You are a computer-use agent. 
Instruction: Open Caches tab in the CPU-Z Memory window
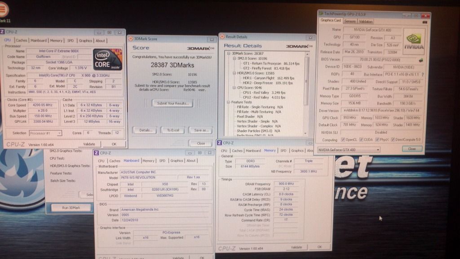tap(237, 151)
